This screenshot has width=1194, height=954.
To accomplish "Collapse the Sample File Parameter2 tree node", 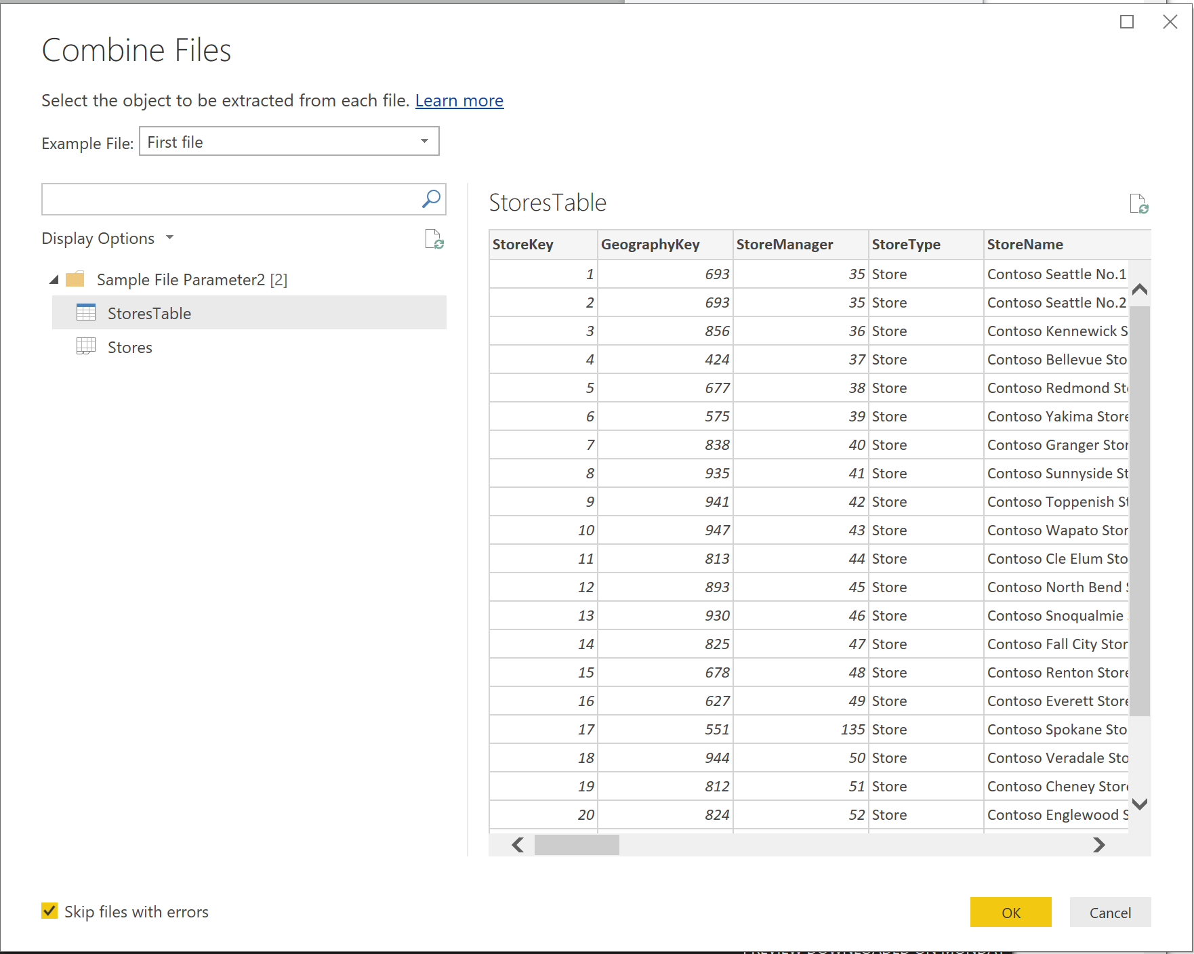I will pyautogui.click(x=54, y=279).
